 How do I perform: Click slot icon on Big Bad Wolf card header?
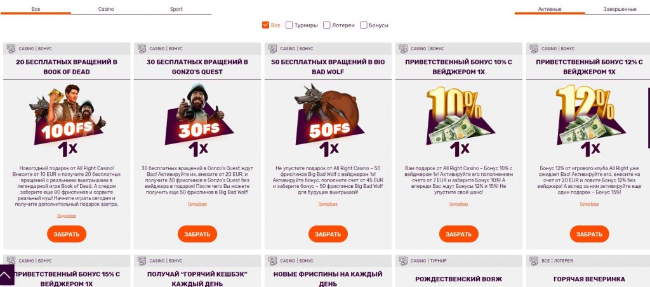point(272,49)
